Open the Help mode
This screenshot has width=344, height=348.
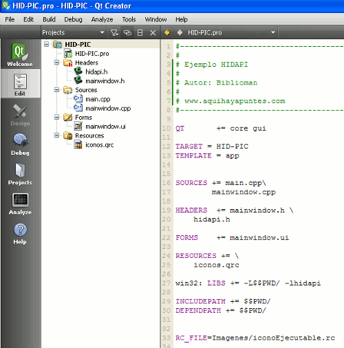point(20,233)
